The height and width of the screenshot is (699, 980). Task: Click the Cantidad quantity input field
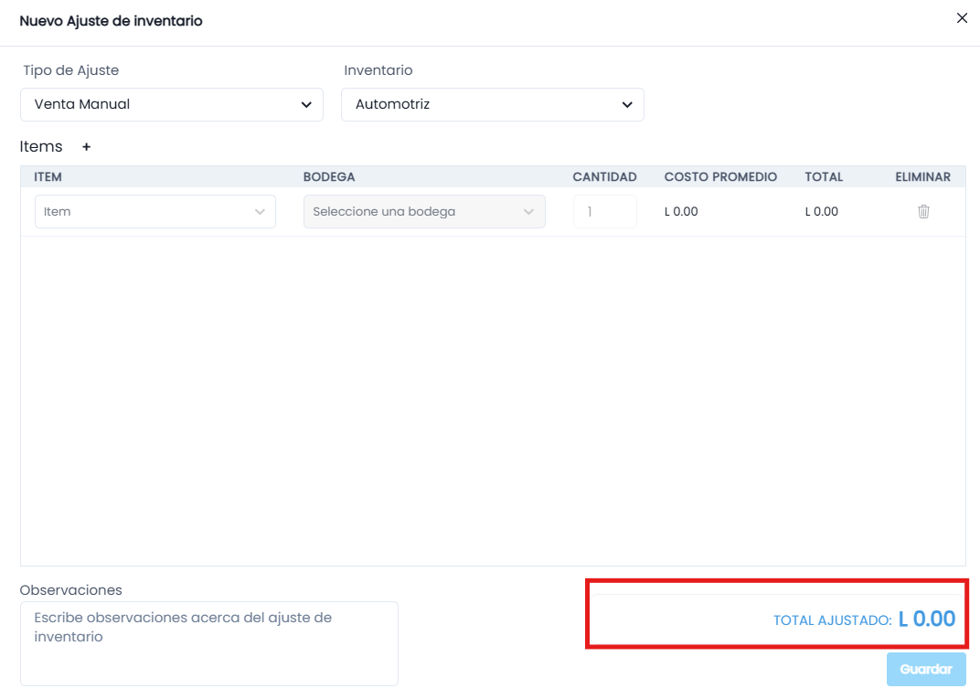[604, 212]
